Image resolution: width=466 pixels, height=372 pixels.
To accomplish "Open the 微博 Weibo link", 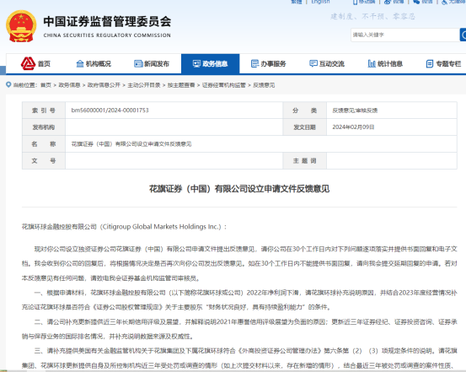I will [x=394, y=2].
